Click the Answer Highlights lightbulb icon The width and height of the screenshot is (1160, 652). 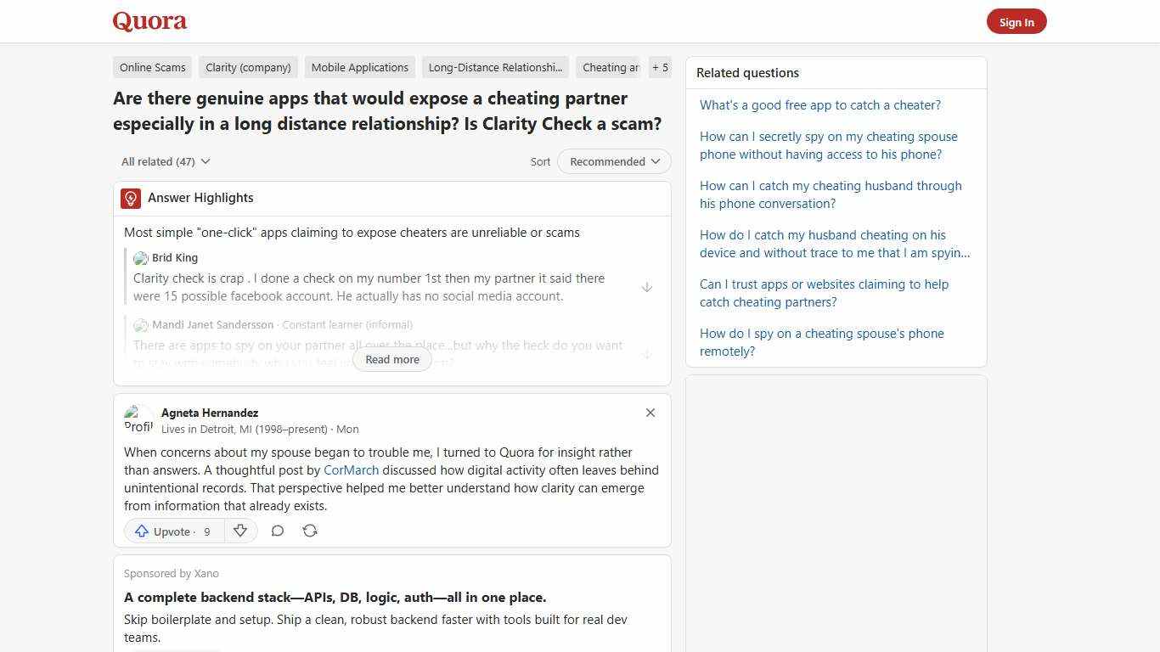[130, 198]
